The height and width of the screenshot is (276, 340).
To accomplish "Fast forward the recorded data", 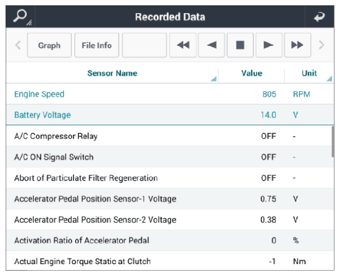I will point(298,45).
